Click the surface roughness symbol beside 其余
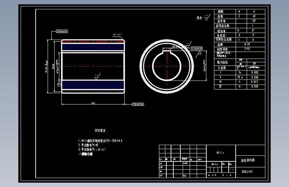The image size is (289, 187). [208, 17]
